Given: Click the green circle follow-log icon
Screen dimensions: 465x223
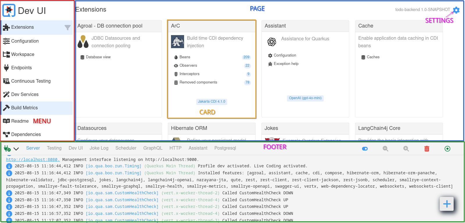Looking at the screenshot, I should 448,149.
